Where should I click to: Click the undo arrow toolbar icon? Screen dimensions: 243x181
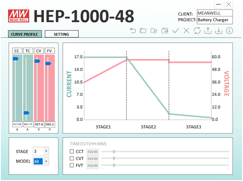(x=133, y=30)
